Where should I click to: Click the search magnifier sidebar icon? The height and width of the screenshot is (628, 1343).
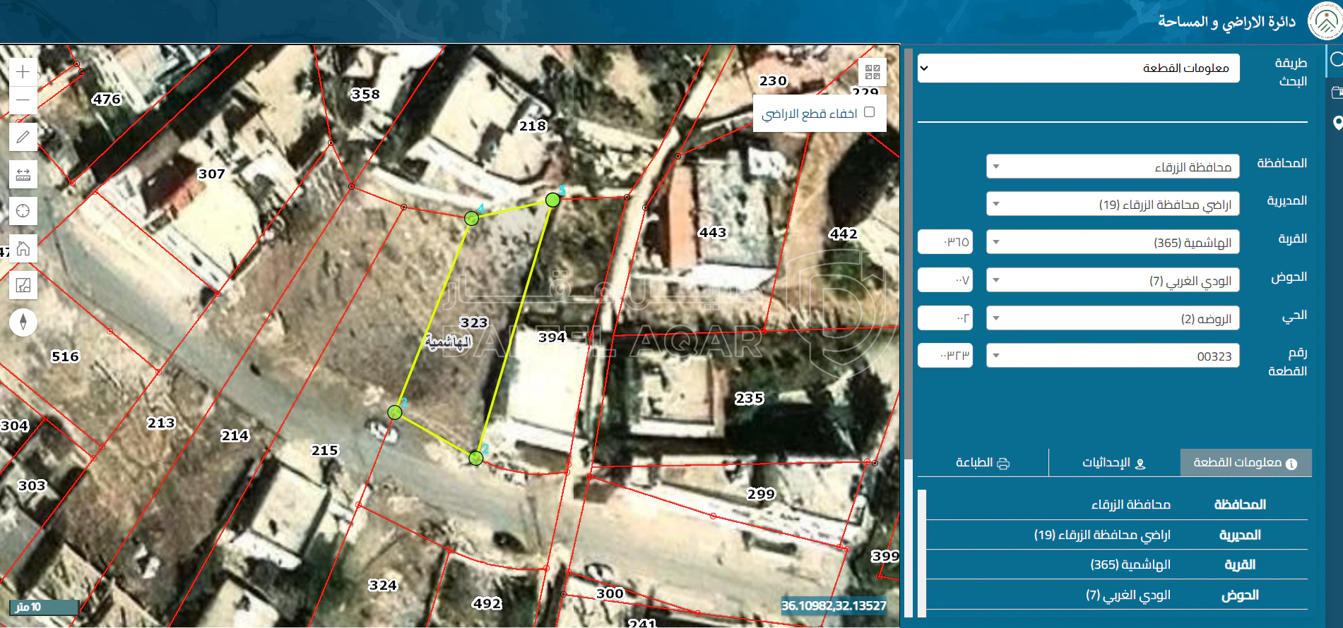[x=1335, y=59]
